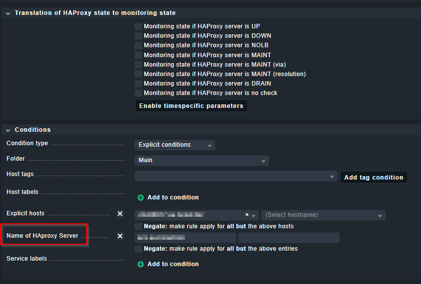Clear selected explicit host with small x
The image size is (421, 284).
247,215
